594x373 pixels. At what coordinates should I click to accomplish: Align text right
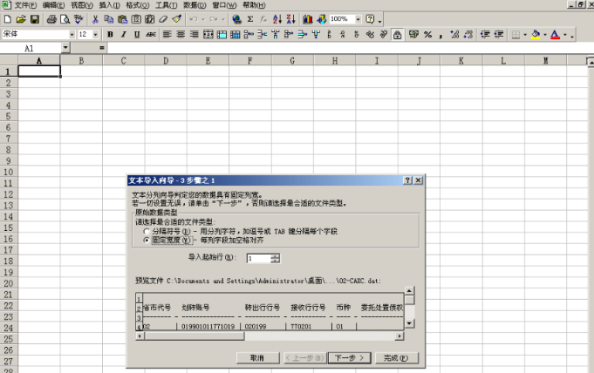tap(194, 35)
